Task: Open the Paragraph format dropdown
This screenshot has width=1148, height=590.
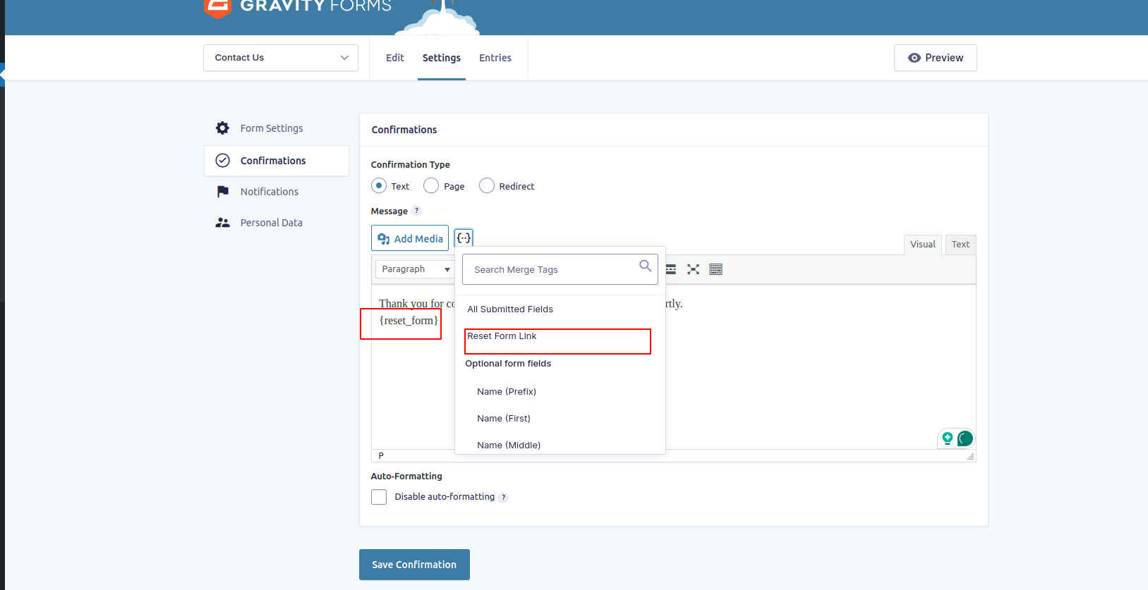Action: pyautogui.click(x=415, y=269)
